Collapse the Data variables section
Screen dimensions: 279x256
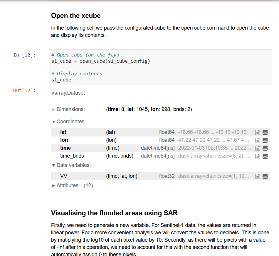point(72,165)
